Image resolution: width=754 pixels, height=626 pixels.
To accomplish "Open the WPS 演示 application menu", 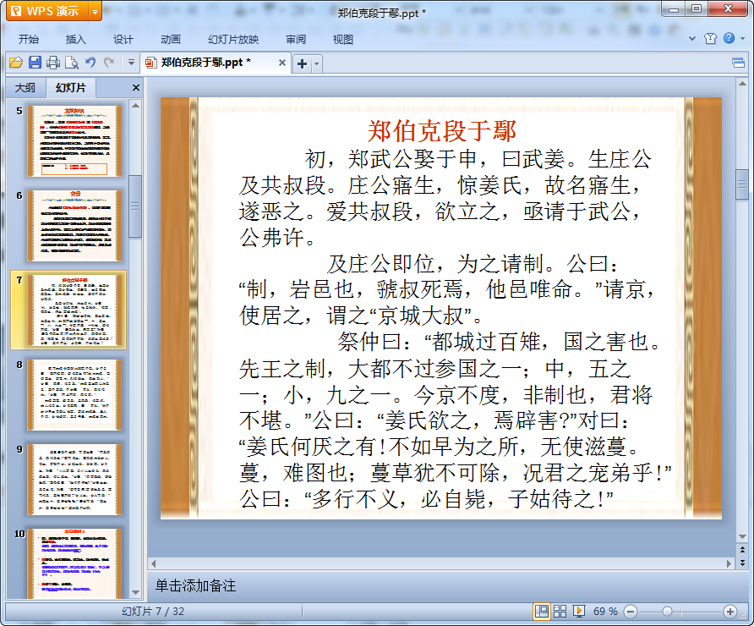I will point(47,11).
